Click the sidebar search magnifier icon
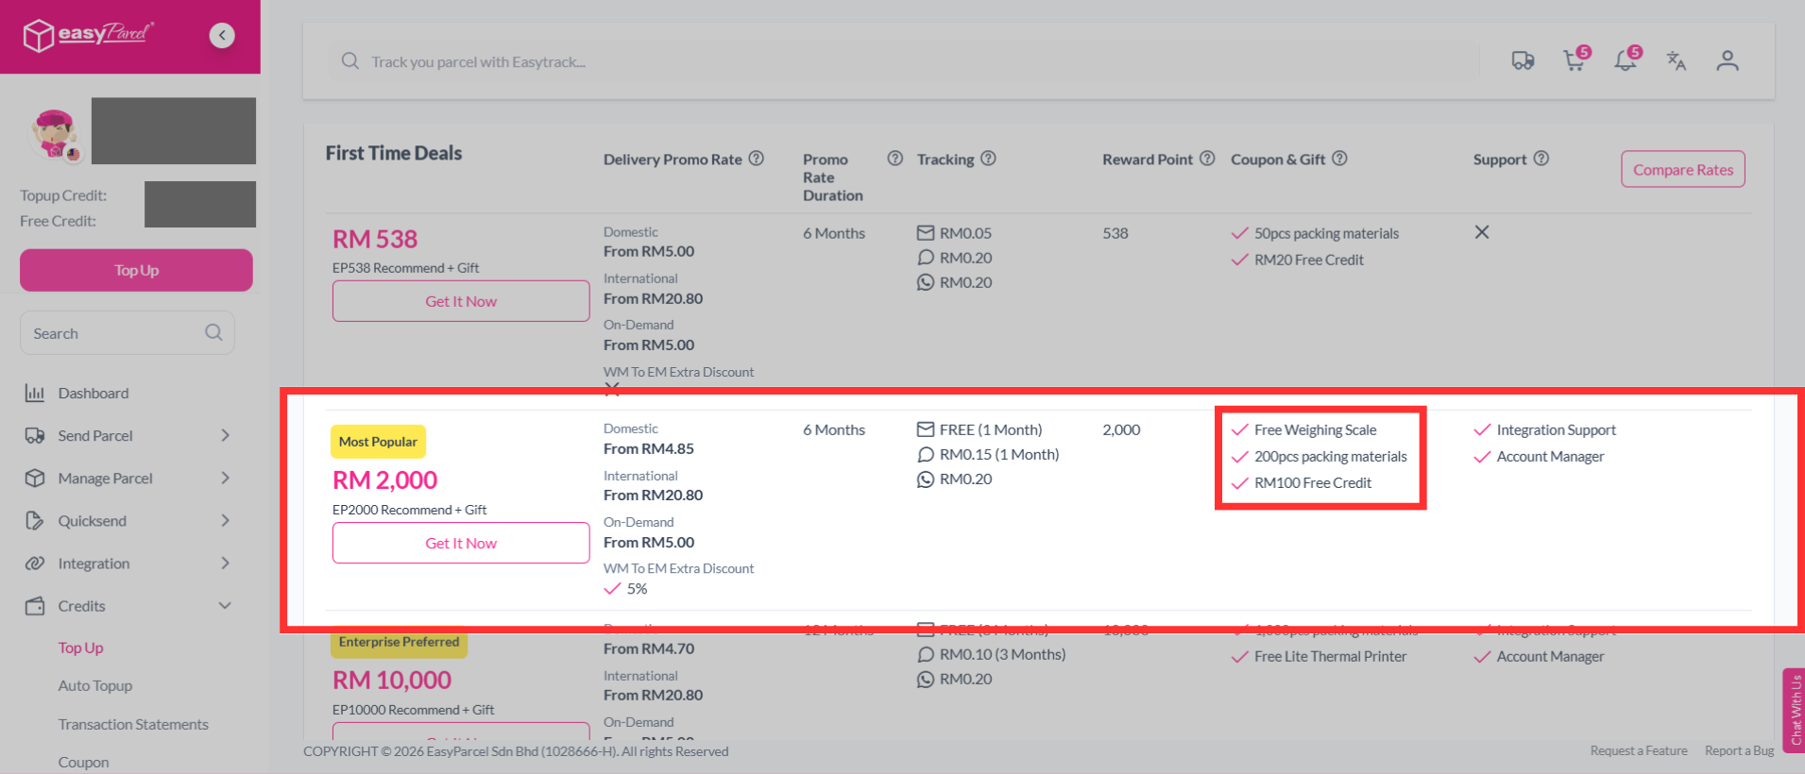 [213, 332]
